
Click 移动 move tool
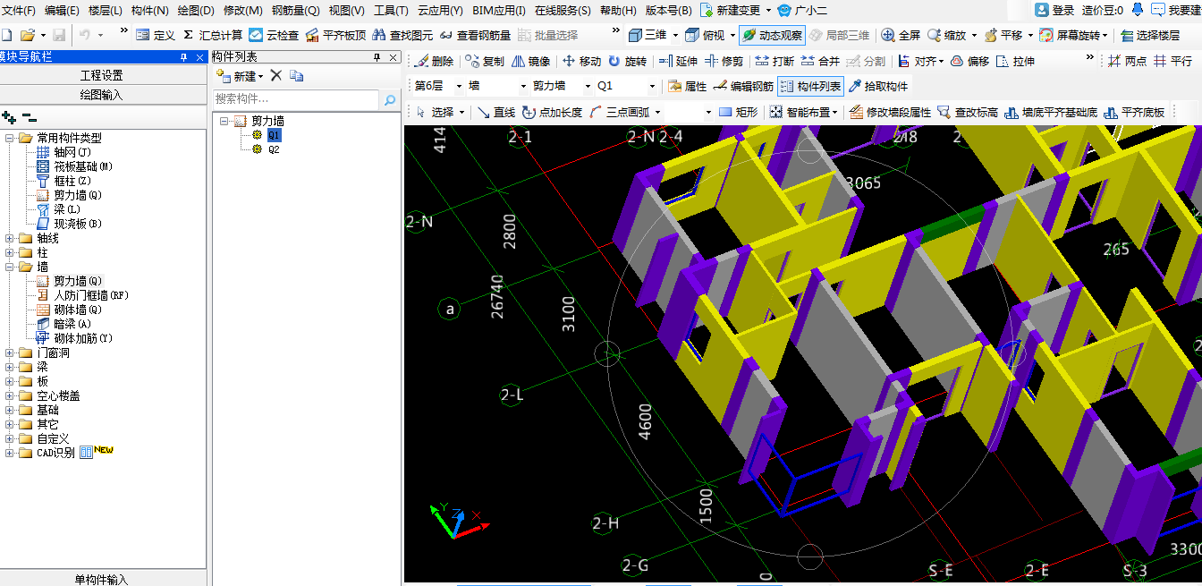tap(582, 62)
